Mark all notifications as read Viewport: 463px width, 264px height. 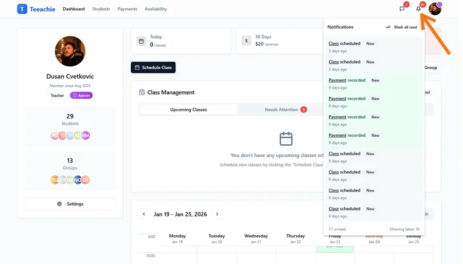[x=401, y=27]
